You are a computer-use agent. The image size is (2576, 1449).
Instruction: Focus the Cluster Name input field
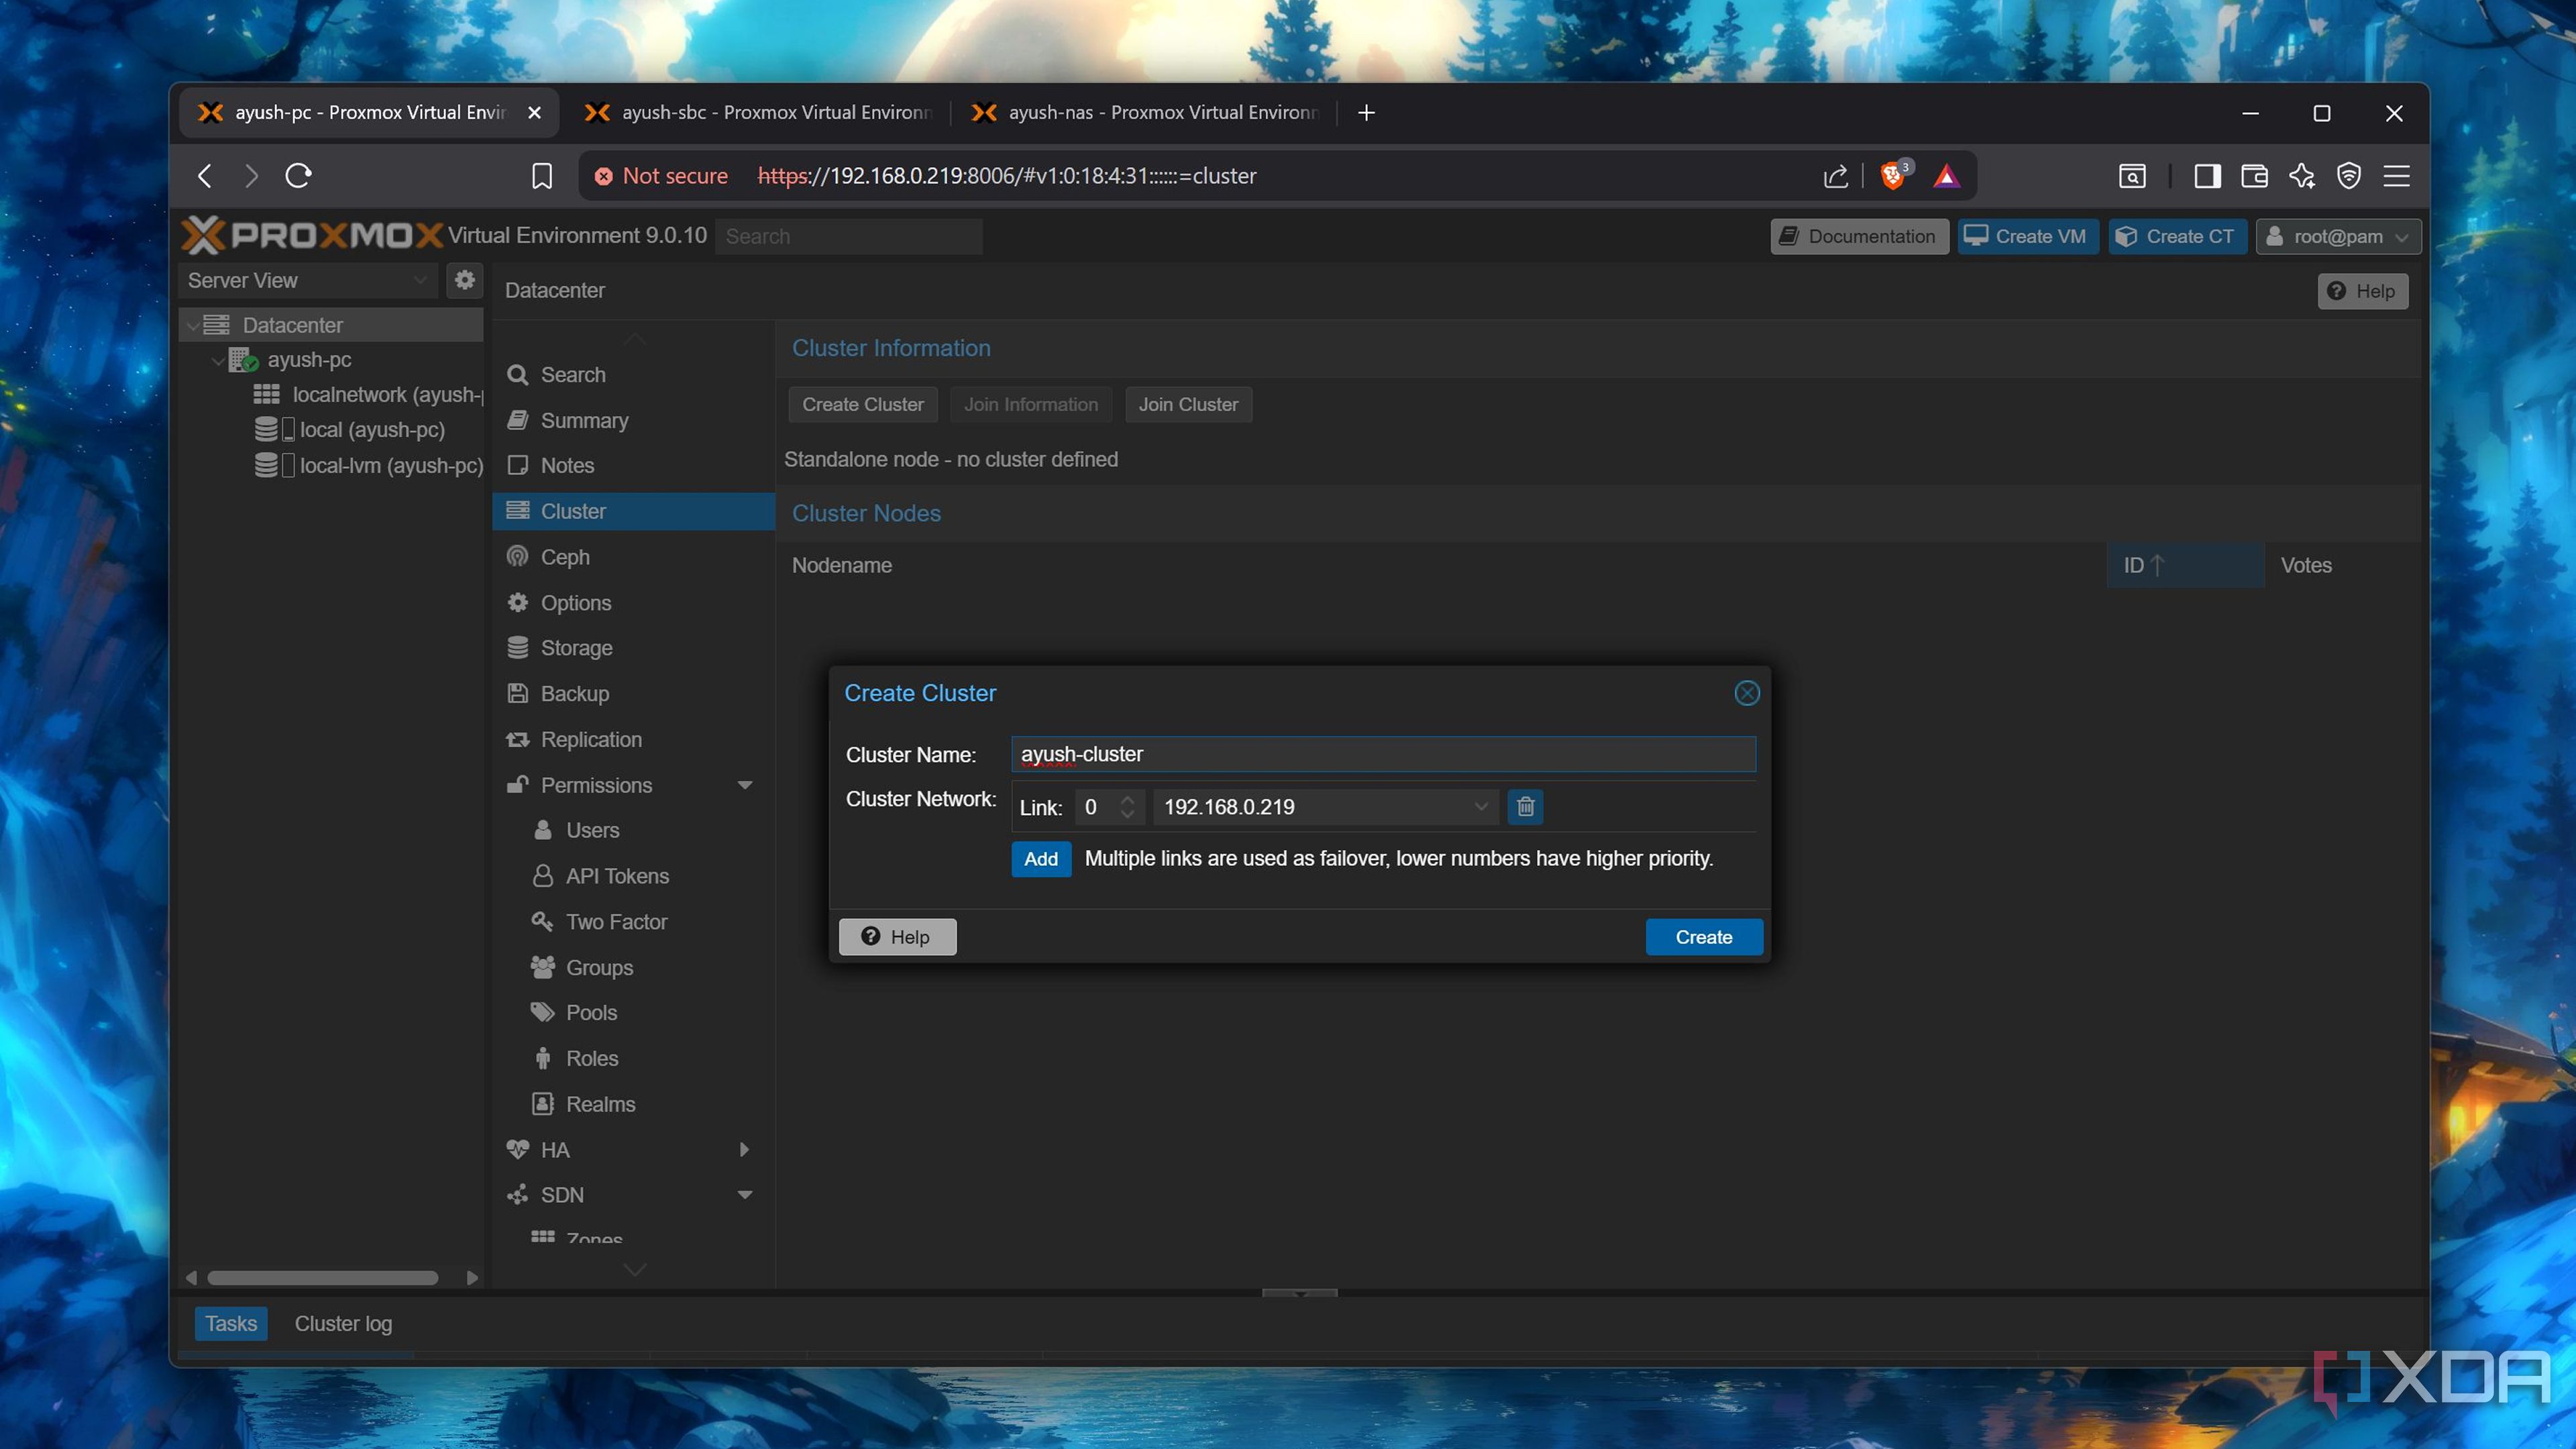(x=1383, y=754)
